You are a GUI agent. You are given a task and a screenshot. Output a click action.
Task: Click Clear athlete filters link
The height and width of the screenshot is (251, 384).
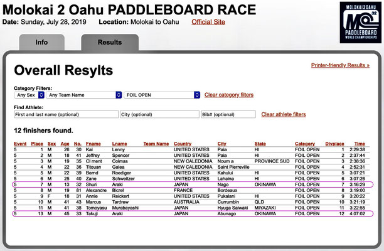coord(284,114)
